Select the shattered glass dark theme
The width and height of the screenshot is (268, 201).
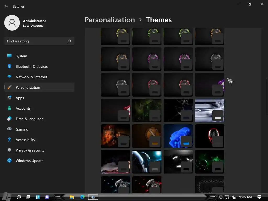[x=178, y=110]
